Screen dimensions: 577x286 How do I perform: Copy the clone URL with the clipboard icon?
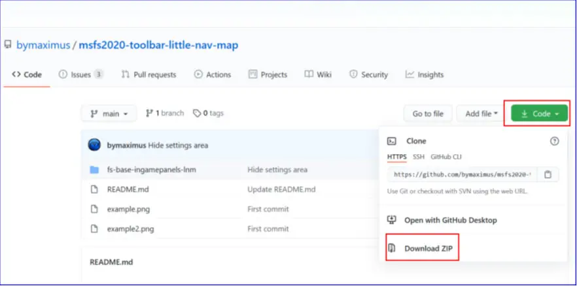pos(548,174)
